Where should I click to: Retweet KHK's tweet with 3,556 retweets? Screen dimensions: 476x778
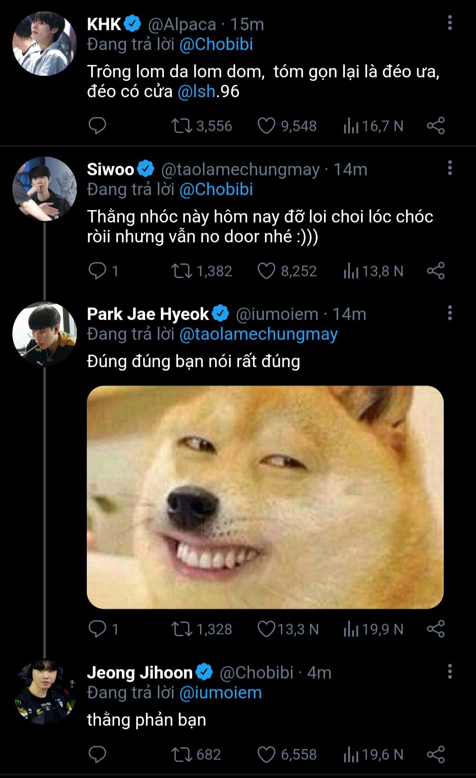182,126
